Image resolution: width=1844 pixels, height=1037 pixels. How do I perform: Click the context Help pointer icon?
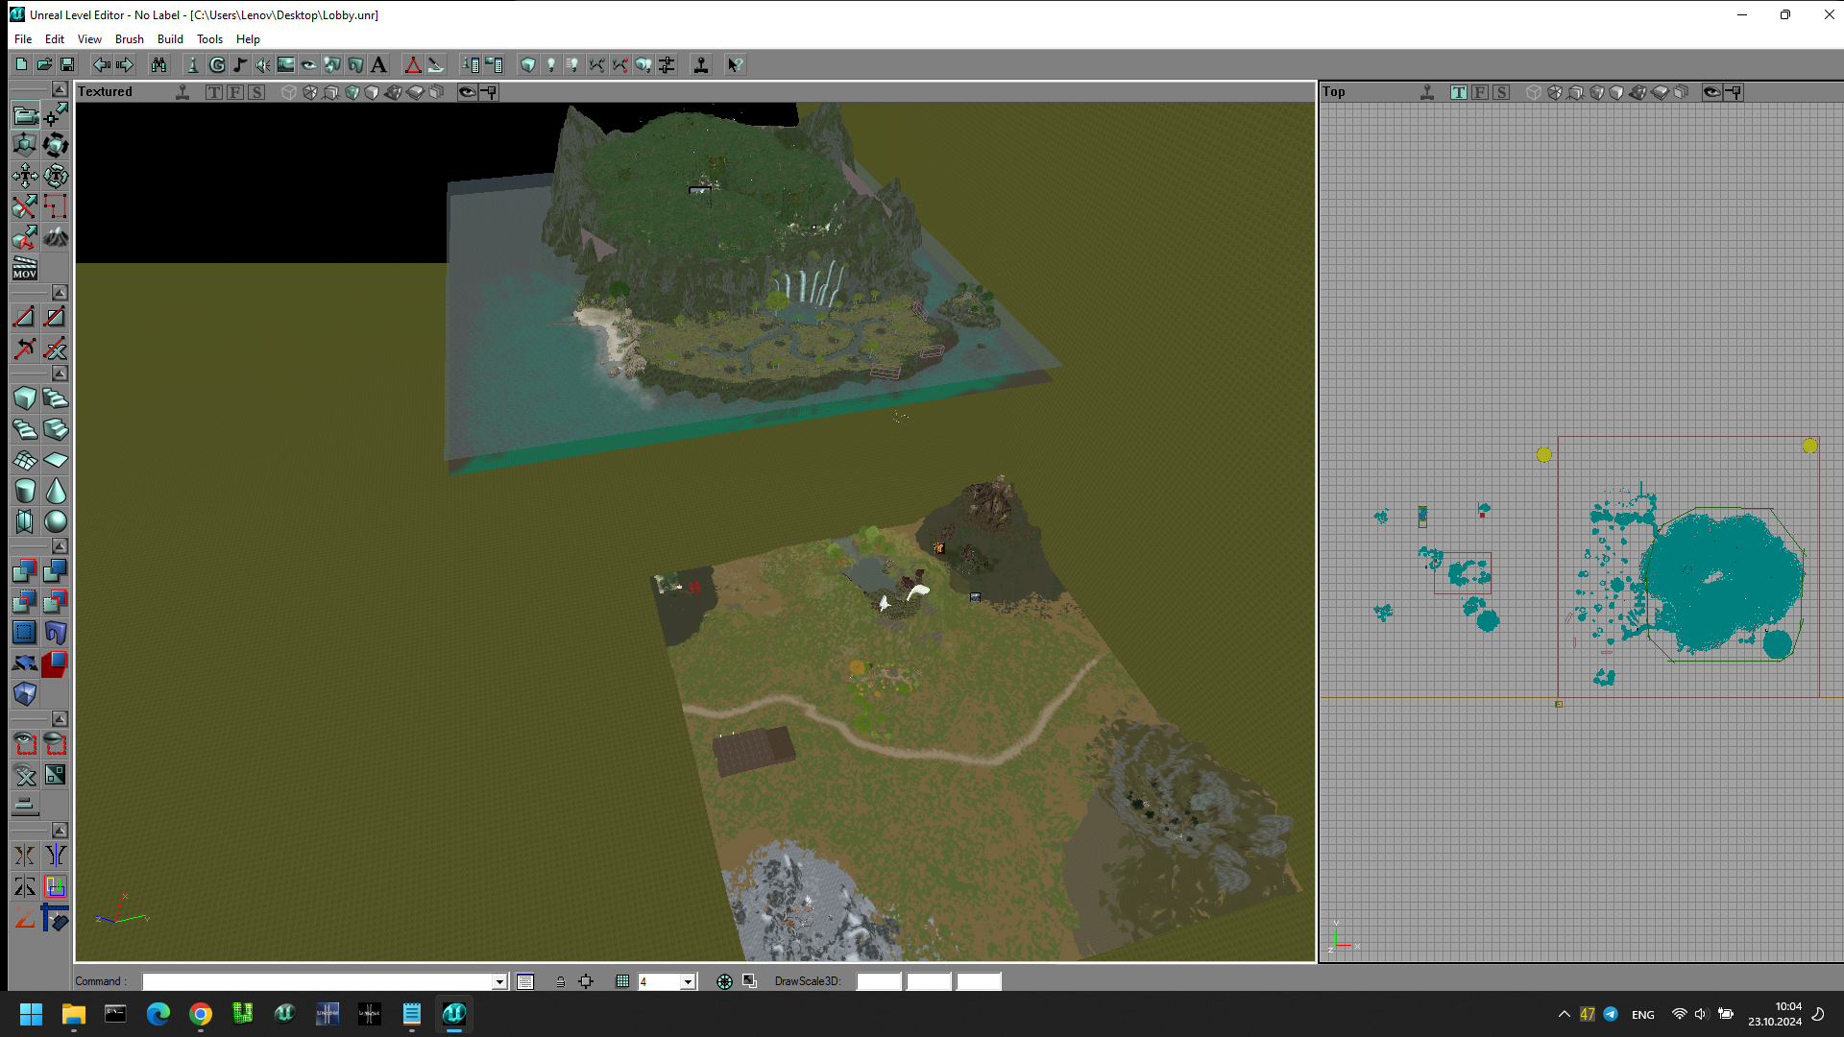tap(735, 65)
